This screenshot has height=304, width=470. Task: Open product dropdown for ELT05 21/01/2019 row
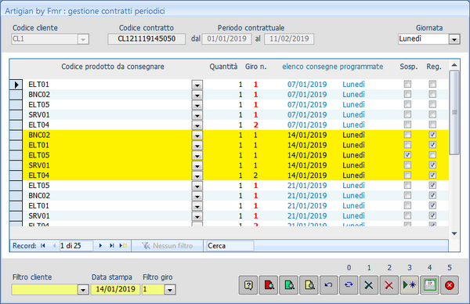click(x=197, y=186)
